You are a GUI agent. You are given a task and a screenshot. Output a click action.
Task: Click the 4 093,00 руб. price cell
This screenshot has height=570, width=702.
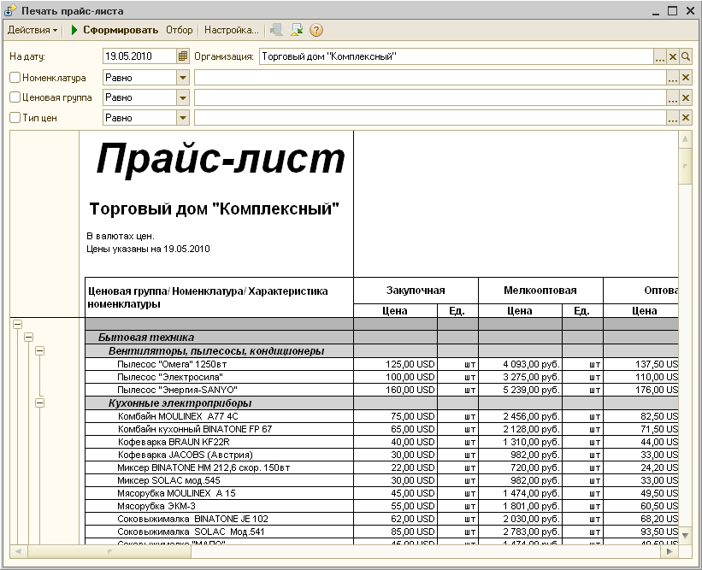(520, 364)
